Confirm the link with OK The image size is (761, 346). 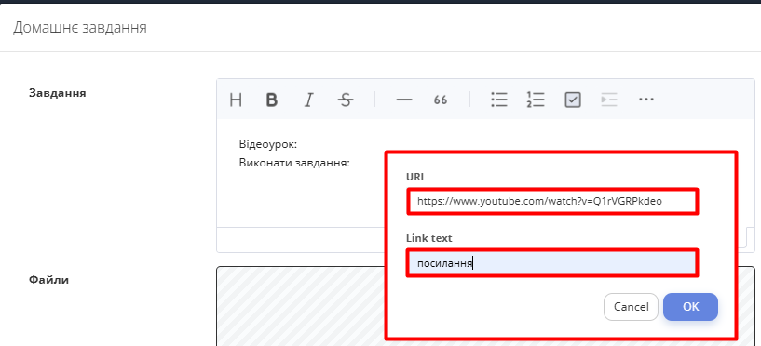click(x=690, y=307)
